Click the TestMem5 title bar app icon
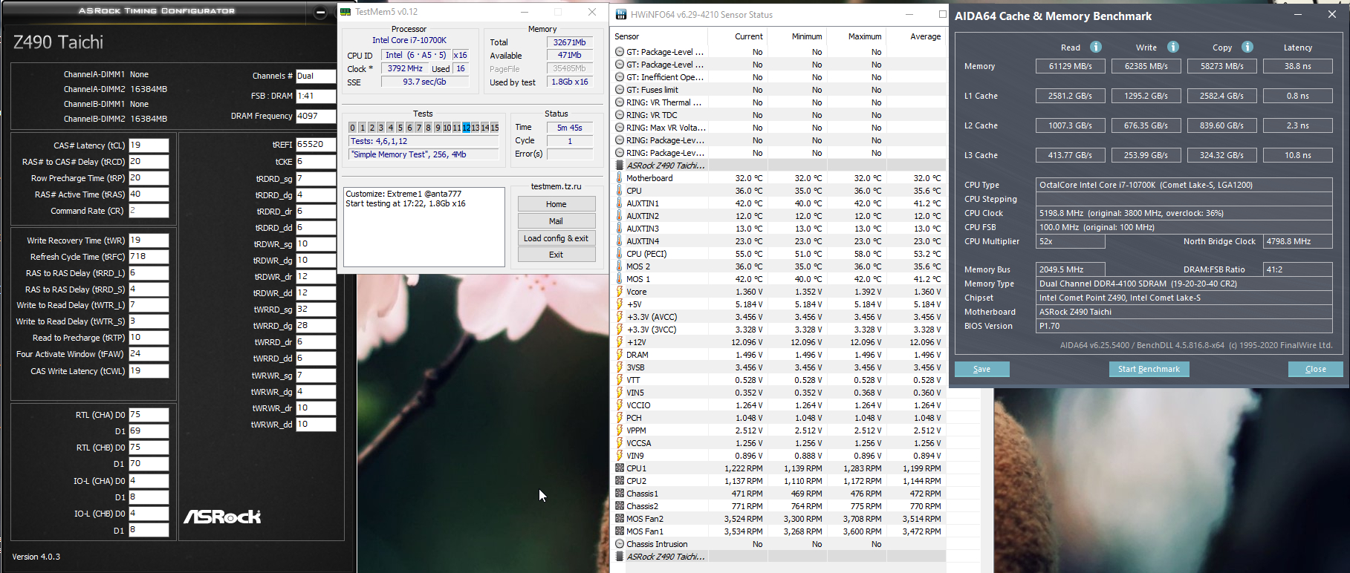 click(x=345, y=12)
